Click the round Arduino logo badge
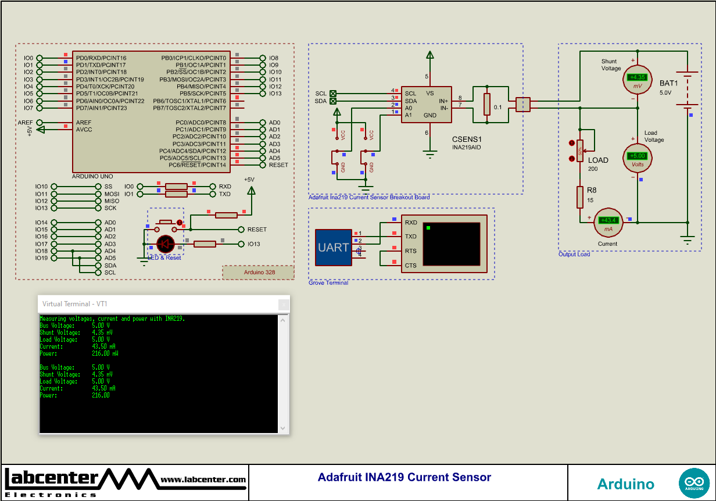Image resolution: width=716 pixels, height=501 pixels. [x=693, y=482]
